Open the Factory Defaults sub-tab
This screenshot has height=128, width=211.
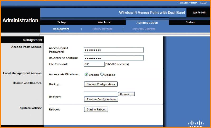(x=102, y=29)
